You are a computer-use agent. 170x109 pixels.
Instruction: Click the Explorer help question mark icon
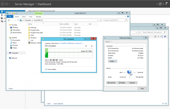point(128,16)
